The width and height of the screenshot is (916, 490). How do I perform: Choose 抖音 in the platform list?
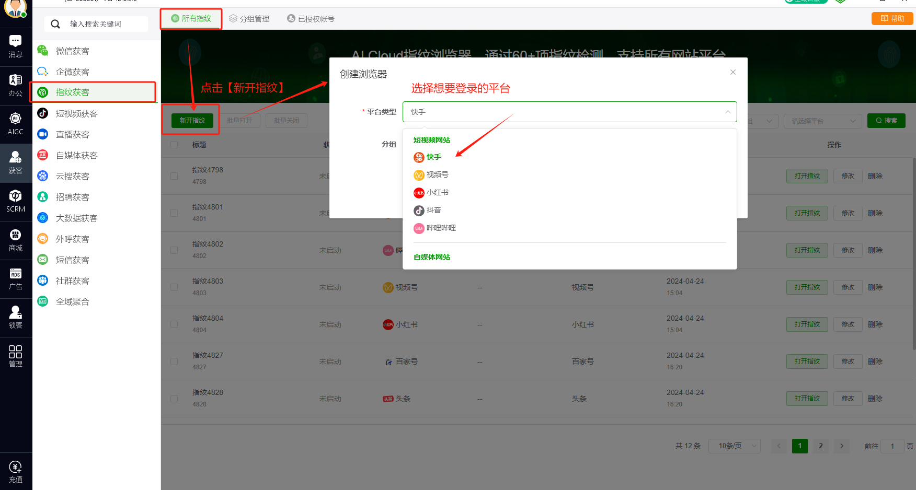tap(428, 210)
